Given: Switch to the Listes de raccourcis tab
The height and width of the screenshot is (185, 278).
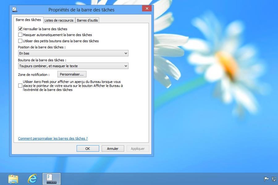Looking at the screenshot, I should coord(59,20).
